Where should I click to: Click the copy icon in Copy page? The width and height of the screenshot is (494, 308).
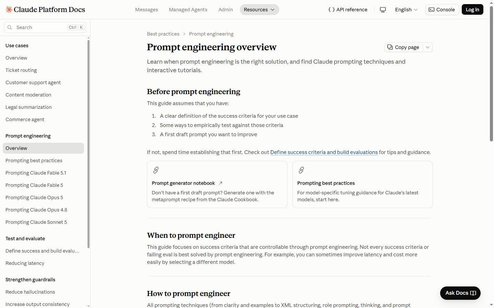[390, 47]
